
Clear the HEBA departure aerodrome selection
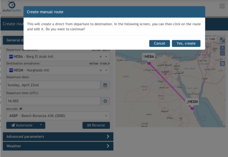(101, 57)
